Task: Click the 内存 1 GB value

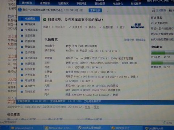Action: click(84, 68)
